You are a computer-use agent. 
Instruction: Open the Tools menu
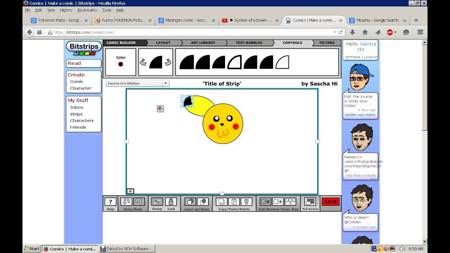107,10
